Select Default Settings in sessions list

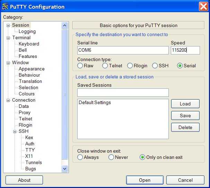click(95, 102)
